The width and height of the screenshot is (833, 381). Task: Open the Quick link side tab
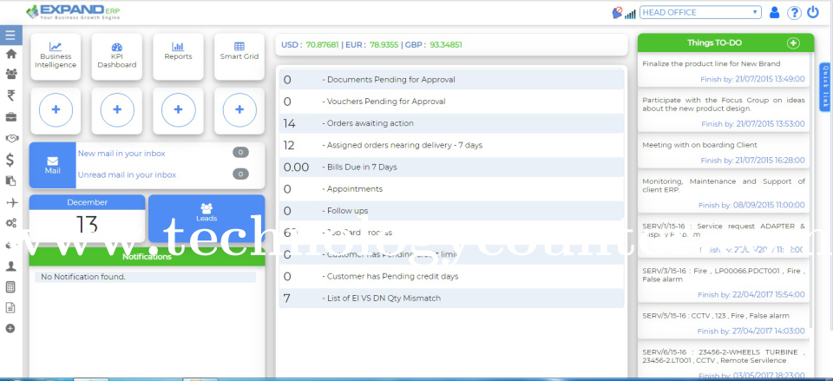click(825, 87)
